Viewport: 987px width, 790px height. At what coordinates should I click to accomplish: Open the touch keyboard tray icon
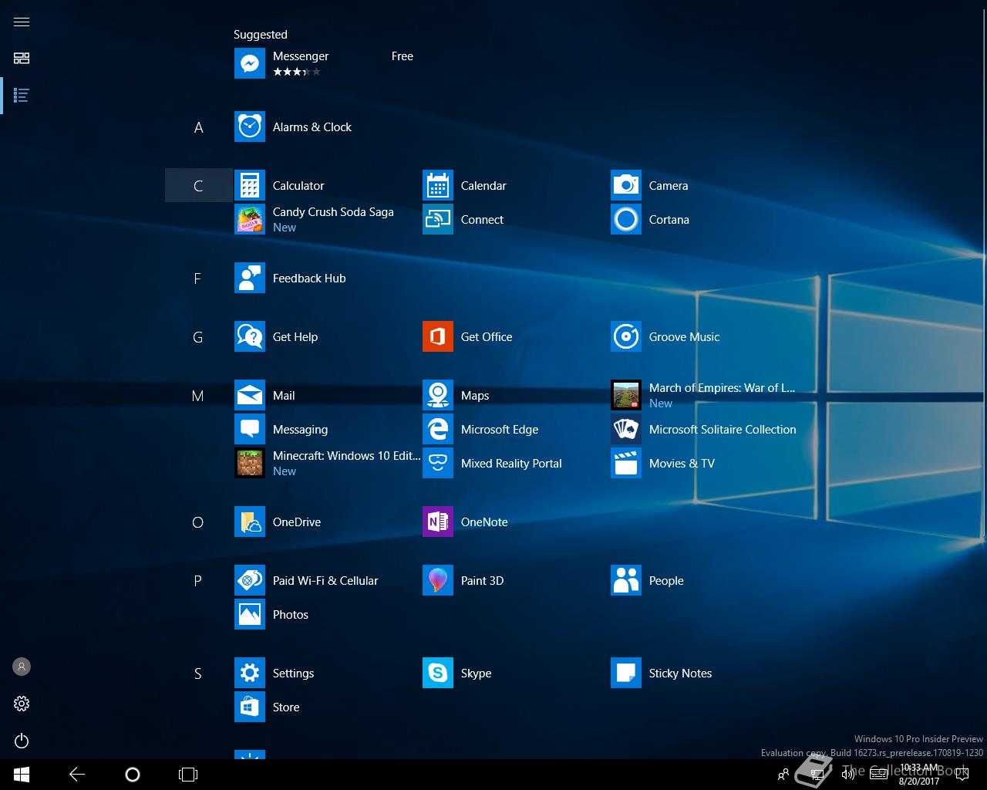coord(878,775)
